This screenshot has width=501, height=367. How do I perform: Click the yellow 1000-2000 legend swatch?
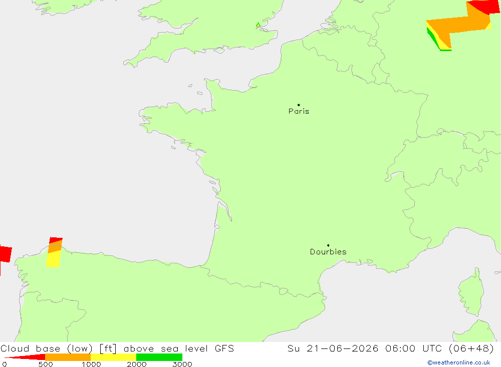(113, 357)
